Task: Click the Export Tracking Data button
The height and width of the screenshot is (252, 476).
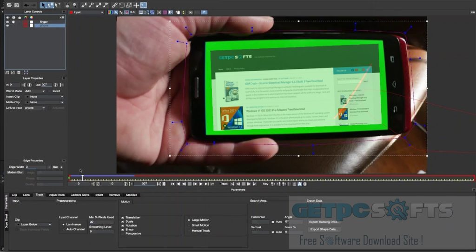Action: click(x=324, y=222)
